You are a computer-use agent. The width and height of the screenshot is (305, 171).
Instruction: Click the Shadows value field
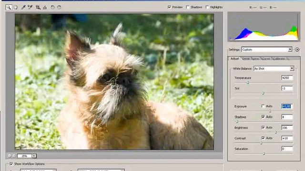pyautogui.click(x=287, y=117)
